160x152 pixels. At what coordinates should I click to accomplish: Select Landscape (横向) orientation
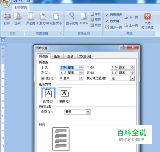65,93
